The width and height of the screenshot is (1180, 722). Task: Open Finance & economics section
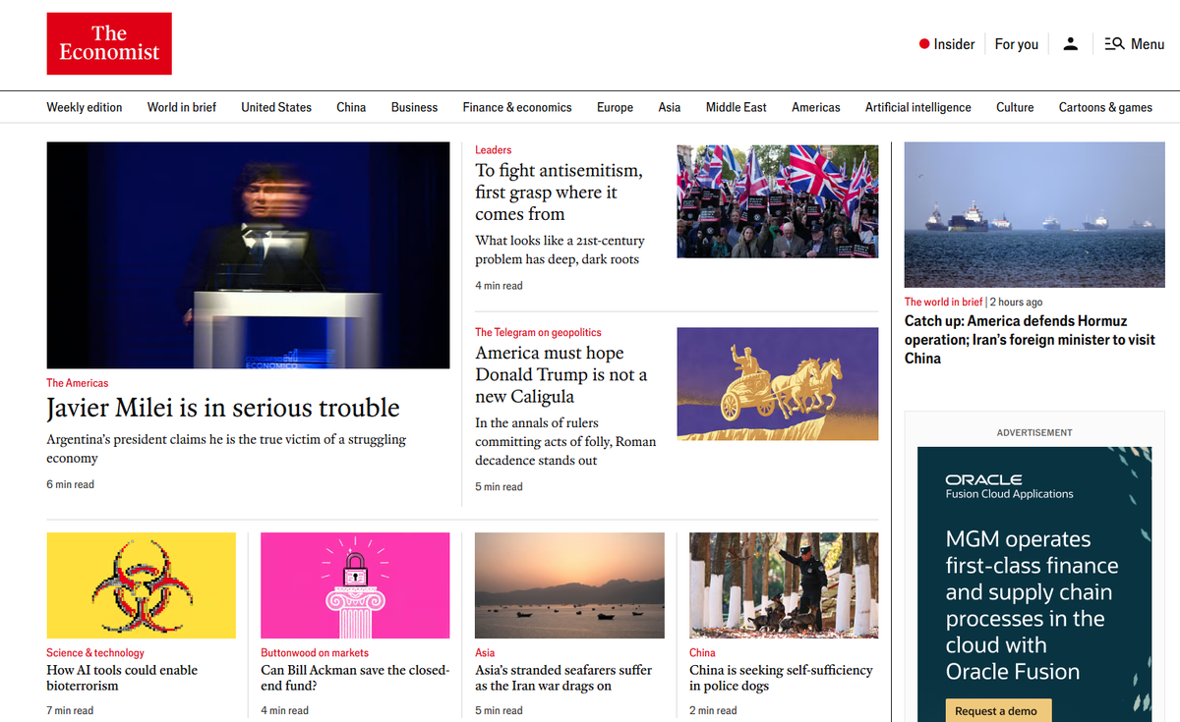[517, 107]
